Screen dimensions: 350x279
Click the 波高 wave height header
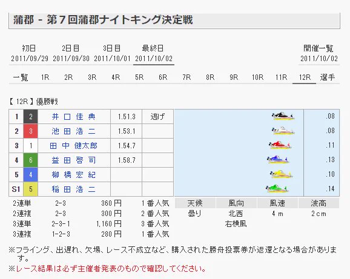click(x=319, y=203)
